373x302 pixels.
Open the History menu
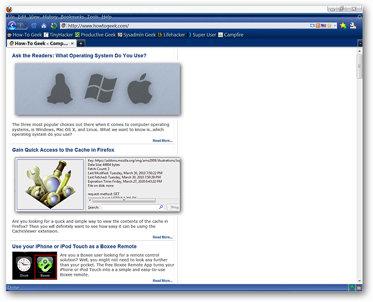pyautogui.click(x=50, y=17)
